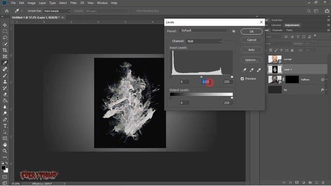Open the Edit Toolbar three-dots button
The height and width of the screenshot is (186, 331).
(5, 157)
